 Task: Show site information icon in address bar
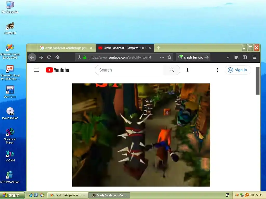(79, 57)
